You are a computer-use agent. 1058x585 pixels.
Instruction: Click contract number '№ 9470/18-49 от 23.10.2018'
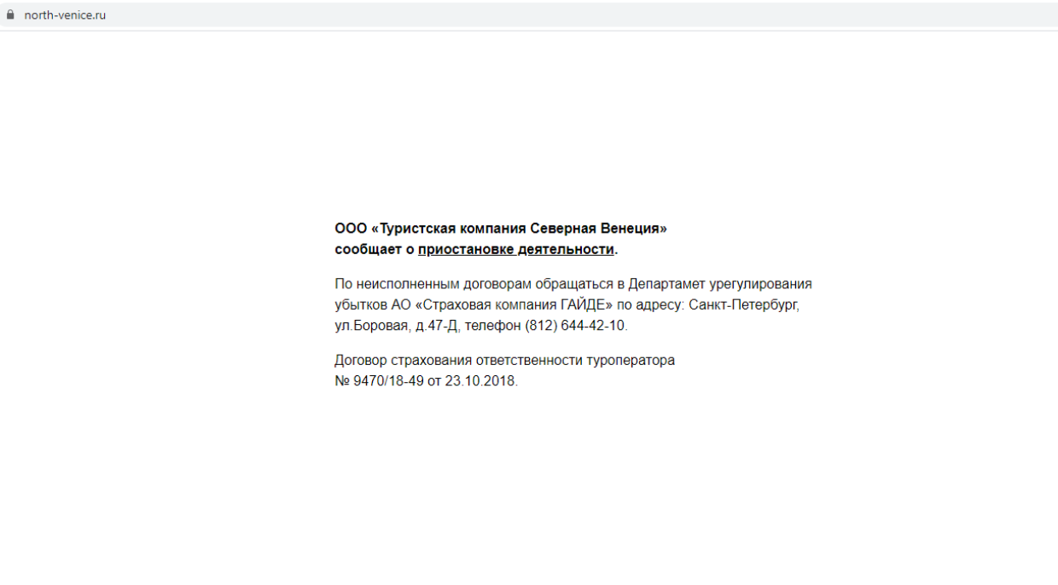[x=426, y=381]
